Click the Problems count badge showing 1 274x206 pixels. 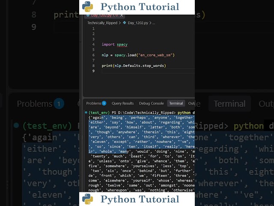click(104, 103)
